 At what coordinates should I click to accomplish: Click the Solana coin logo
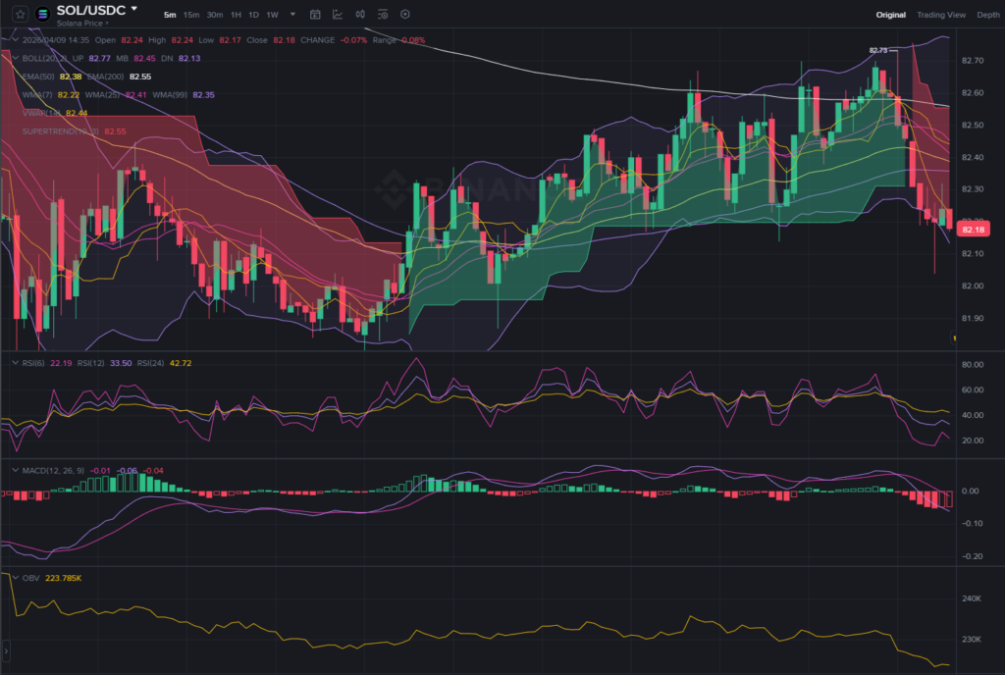coord(43,14)
